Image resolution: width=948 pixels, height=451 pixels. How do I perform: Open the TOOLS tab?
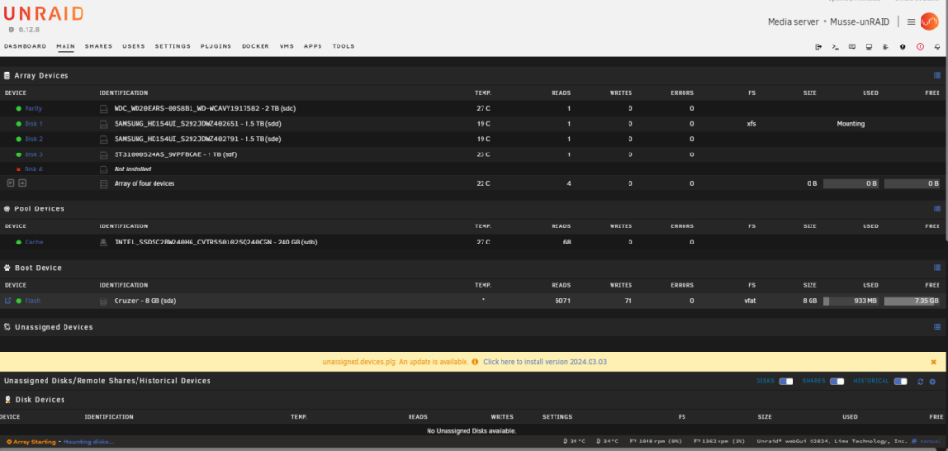click(x=343, y=46)
